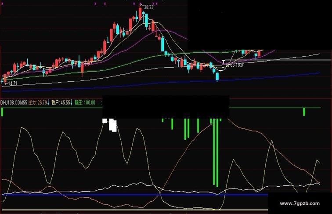
Task: Select the 散户: 45.55 indicator value
Action: point(61,103)
